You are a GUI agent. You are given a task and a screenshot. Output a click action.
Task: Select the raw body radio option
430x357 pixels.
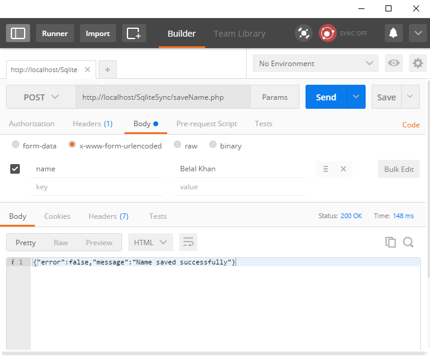point(177,145)
